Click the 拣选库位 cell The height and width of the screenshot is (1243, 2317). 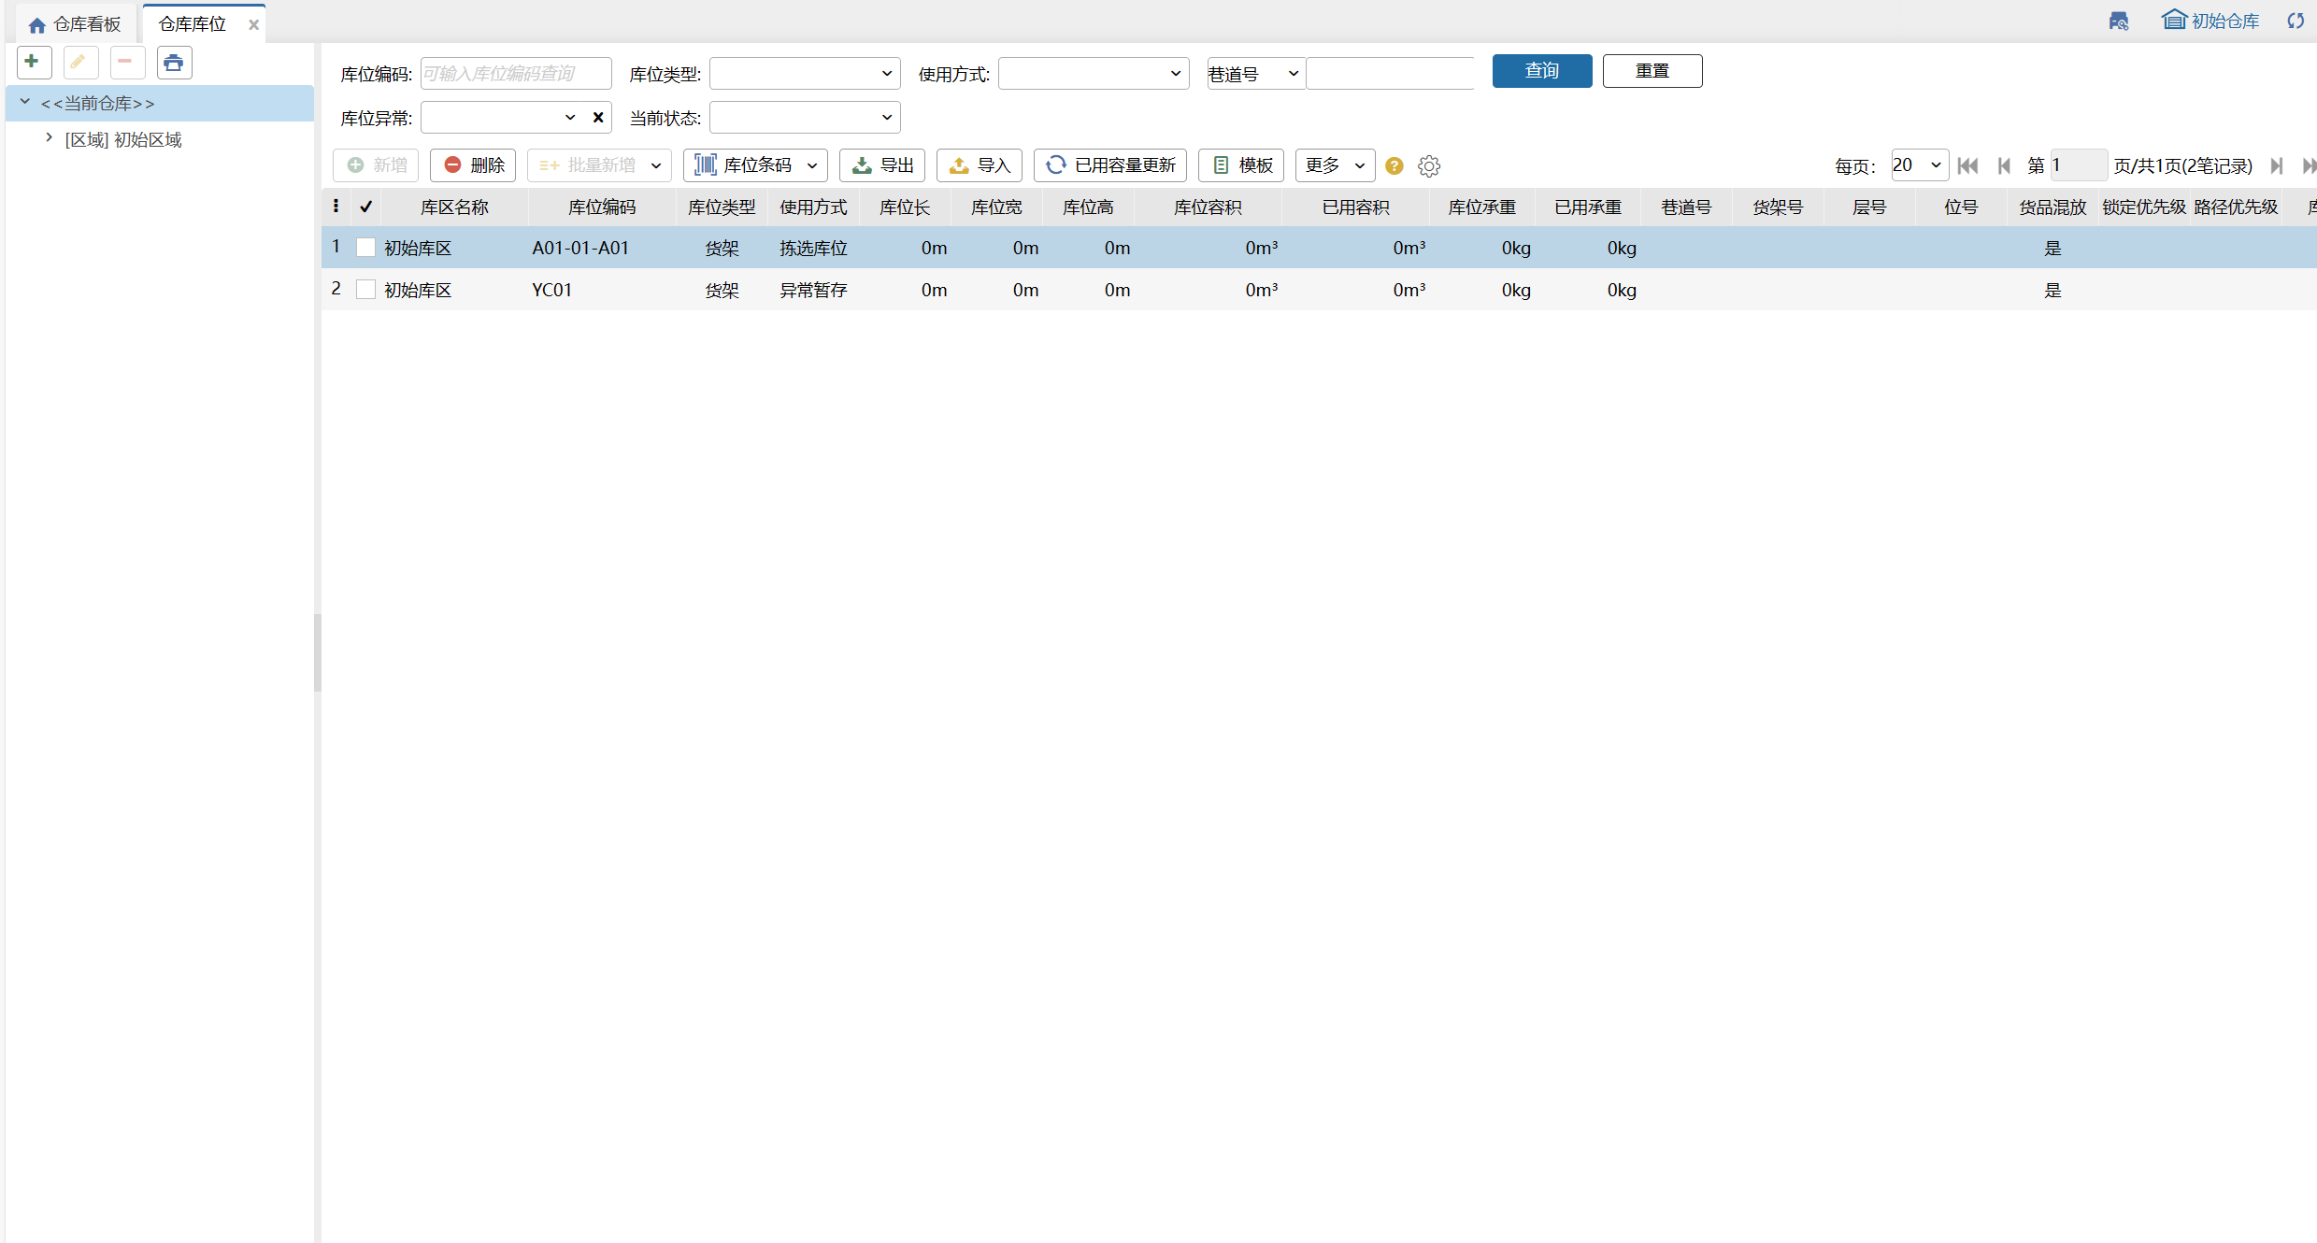[x=813, y=248]
